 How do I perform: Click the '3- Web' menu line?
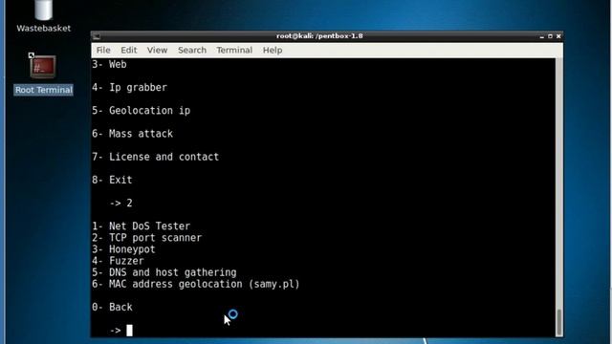point(109,64)
